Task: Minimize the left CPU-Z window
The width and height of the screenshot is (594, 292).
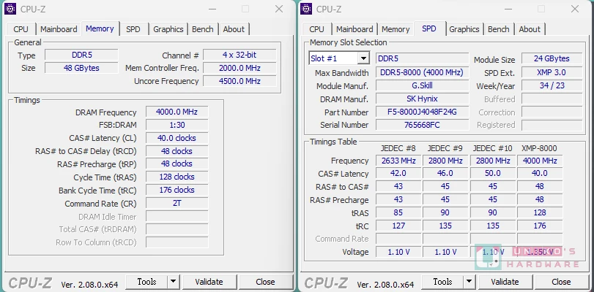Action: click(212, 9)
